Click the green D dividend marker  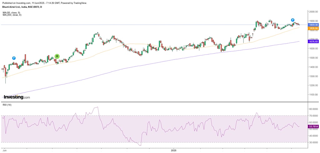pyautogui.click(x=57, y=56)
